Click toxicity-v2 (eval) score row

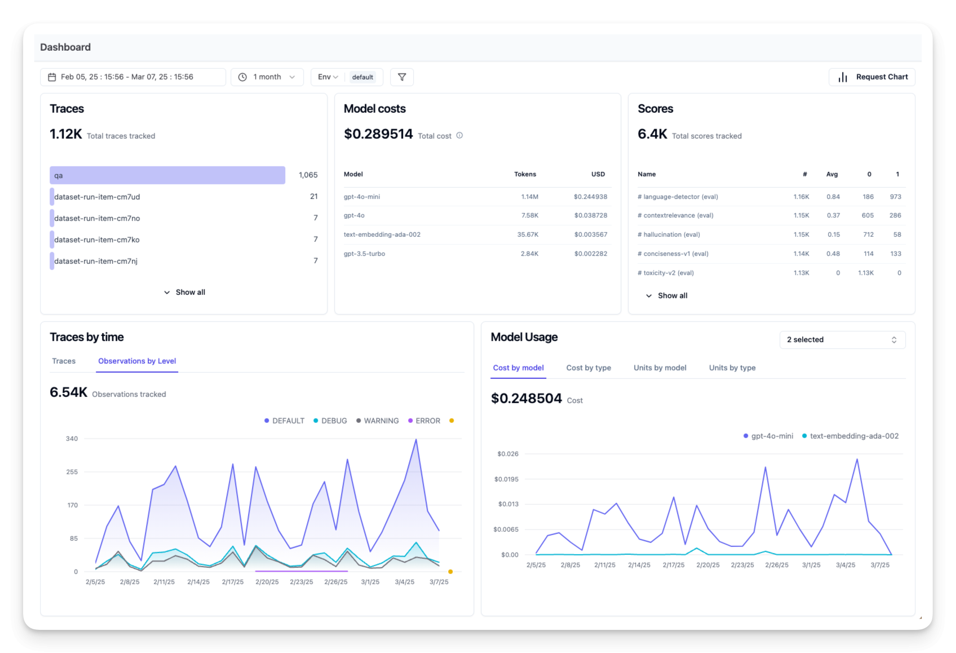pyautogui.click(x=771, y=273)
